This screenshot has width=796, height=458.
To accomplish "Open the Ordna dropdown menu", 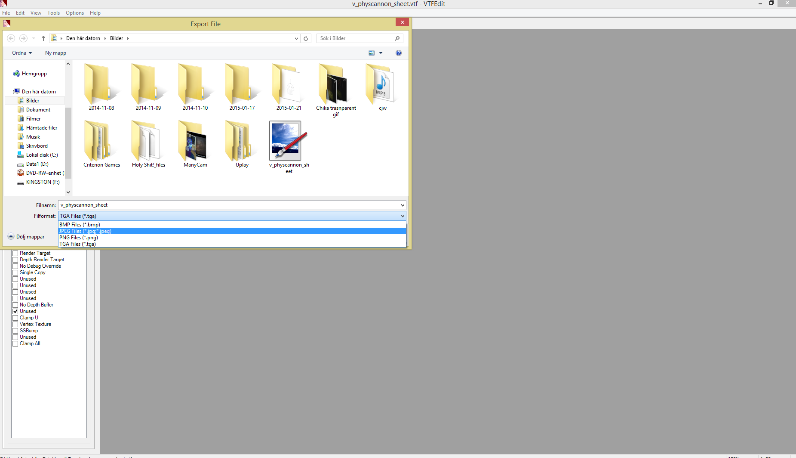I will coord(22,53).
